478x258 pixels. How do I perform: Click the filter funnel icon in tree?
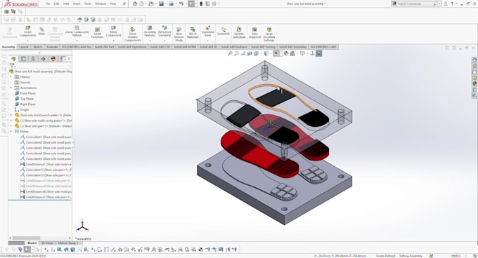click(x=12, y=65)
